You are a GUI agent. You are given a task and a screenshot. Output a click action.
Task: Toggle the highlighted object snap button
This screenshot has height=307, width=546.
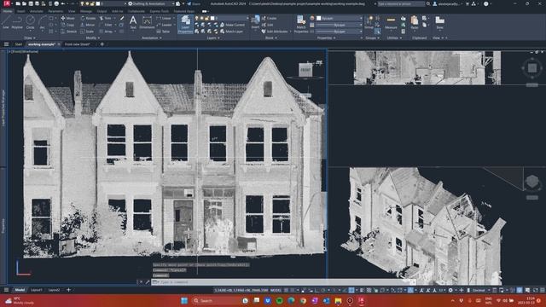click(x=351, y=290)
